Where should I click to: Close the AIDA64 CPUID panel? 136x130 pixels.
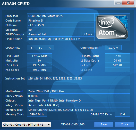(124, 124)
